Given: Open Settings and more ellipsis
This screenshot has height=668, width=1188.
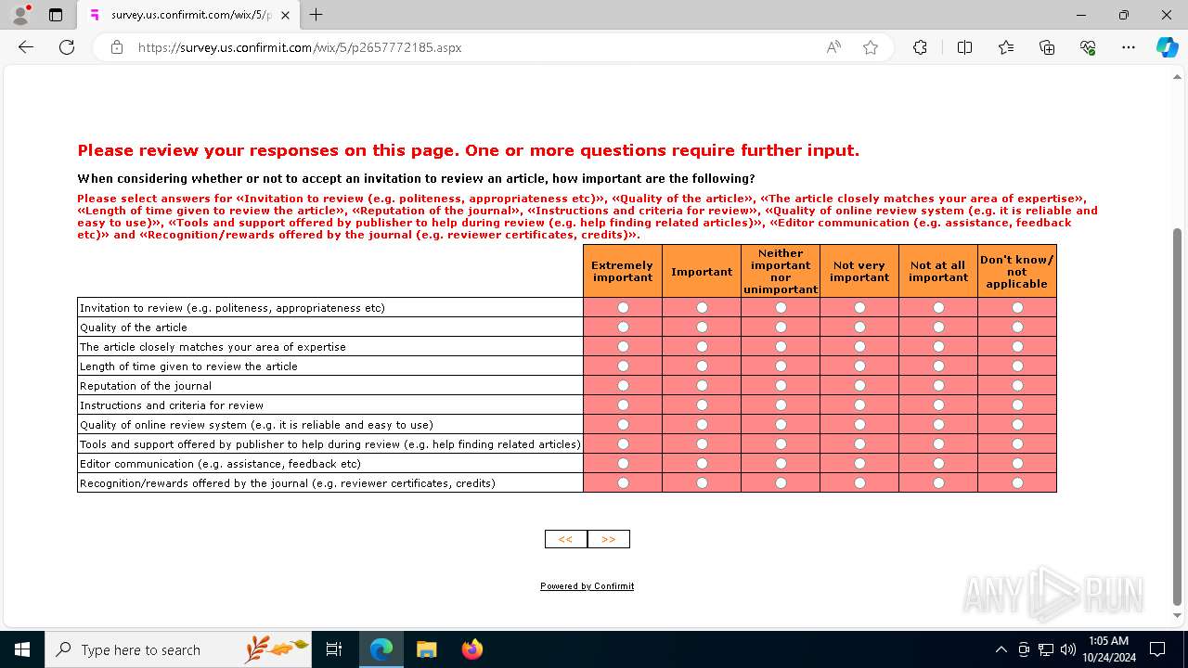Looking at the screenshot, I should click(x=1129, y=47).
